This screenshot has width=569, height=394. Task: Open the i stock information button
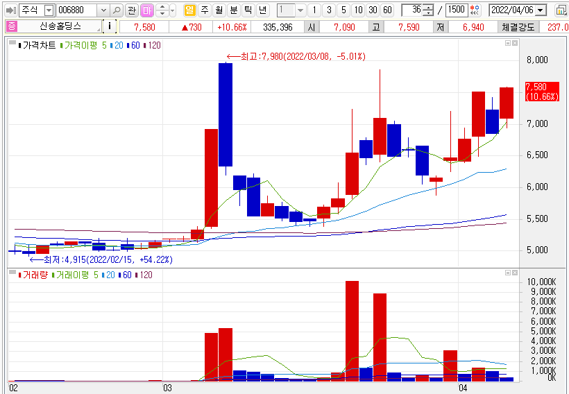109,26
